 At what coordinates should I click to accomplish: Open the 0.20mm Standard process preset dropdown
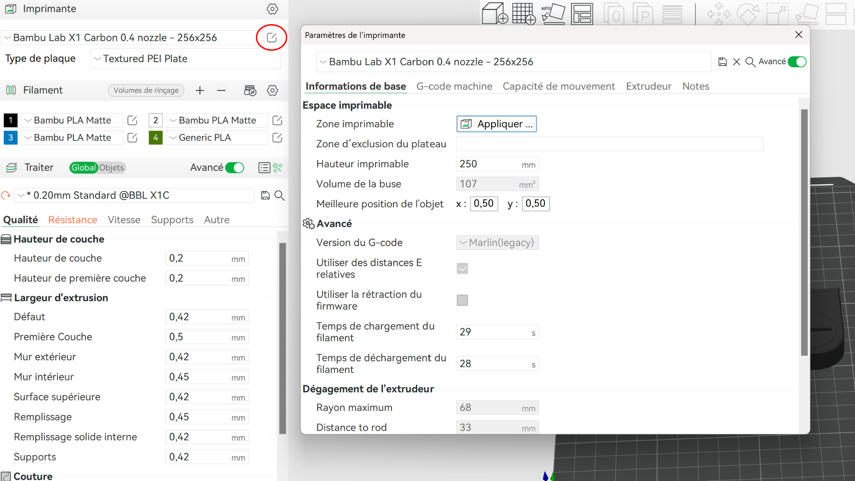click(134, 195)
